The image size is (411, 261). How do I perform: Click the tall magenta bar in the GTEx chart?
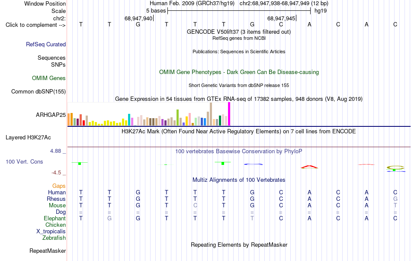229,114
